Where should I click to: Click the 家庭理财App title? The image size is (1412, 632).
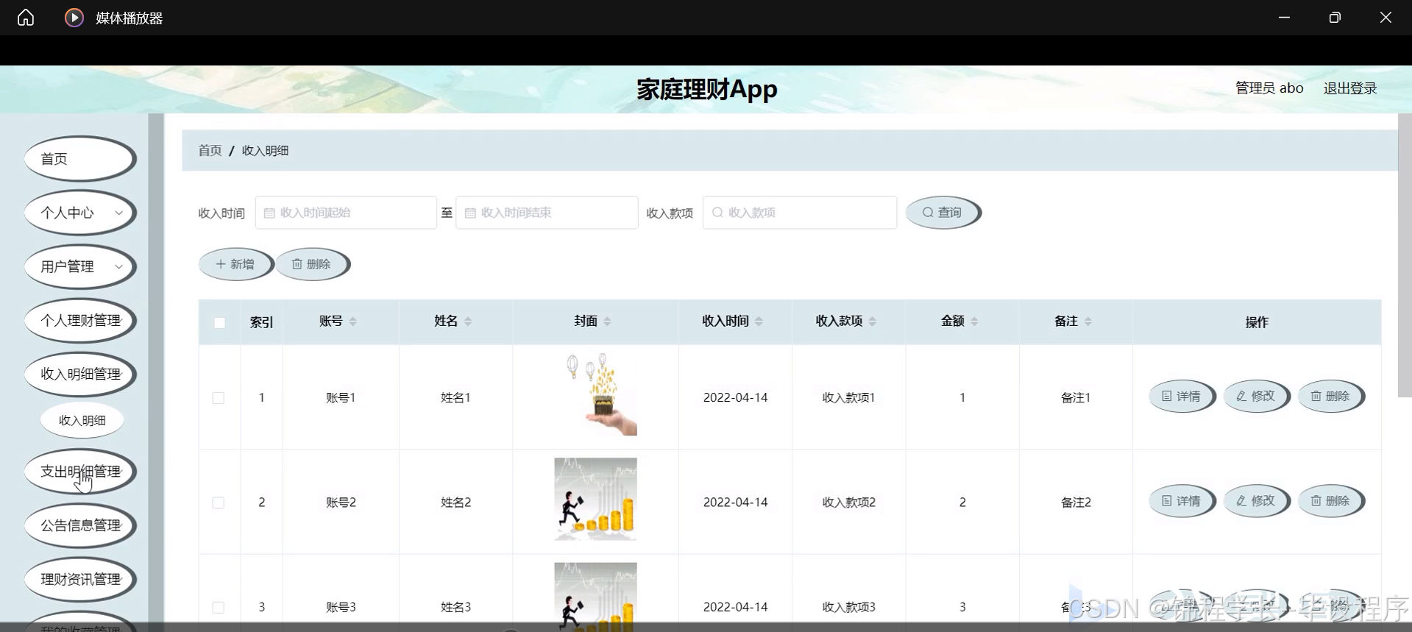[706, 89]
